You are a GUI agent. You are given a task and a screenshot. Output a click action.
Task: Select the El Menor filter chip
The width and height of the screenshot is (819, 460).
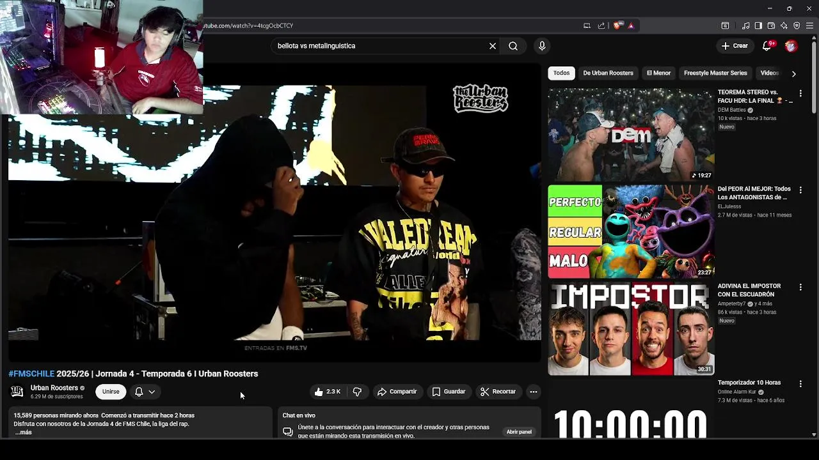658,73
